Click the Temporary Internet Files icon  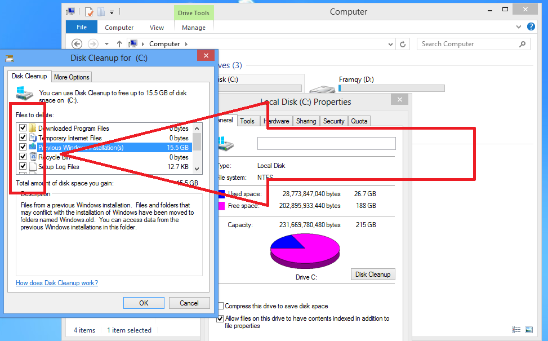click(33, 138)
